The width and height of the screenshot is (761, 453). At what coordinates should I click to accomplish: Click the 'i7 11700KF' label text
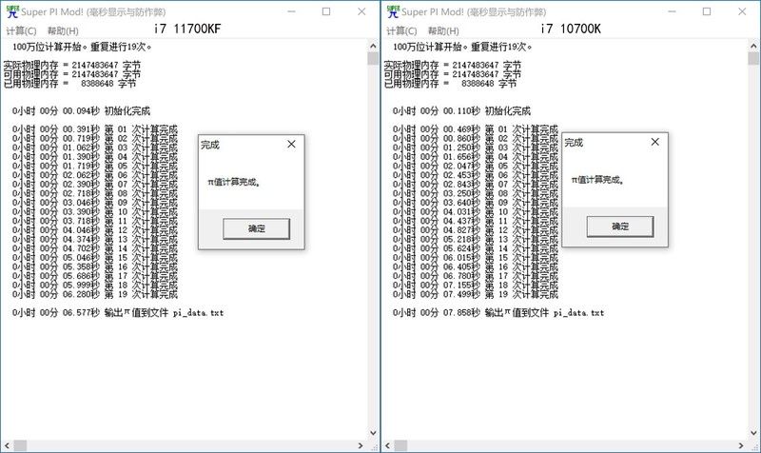tap(187, 30)
